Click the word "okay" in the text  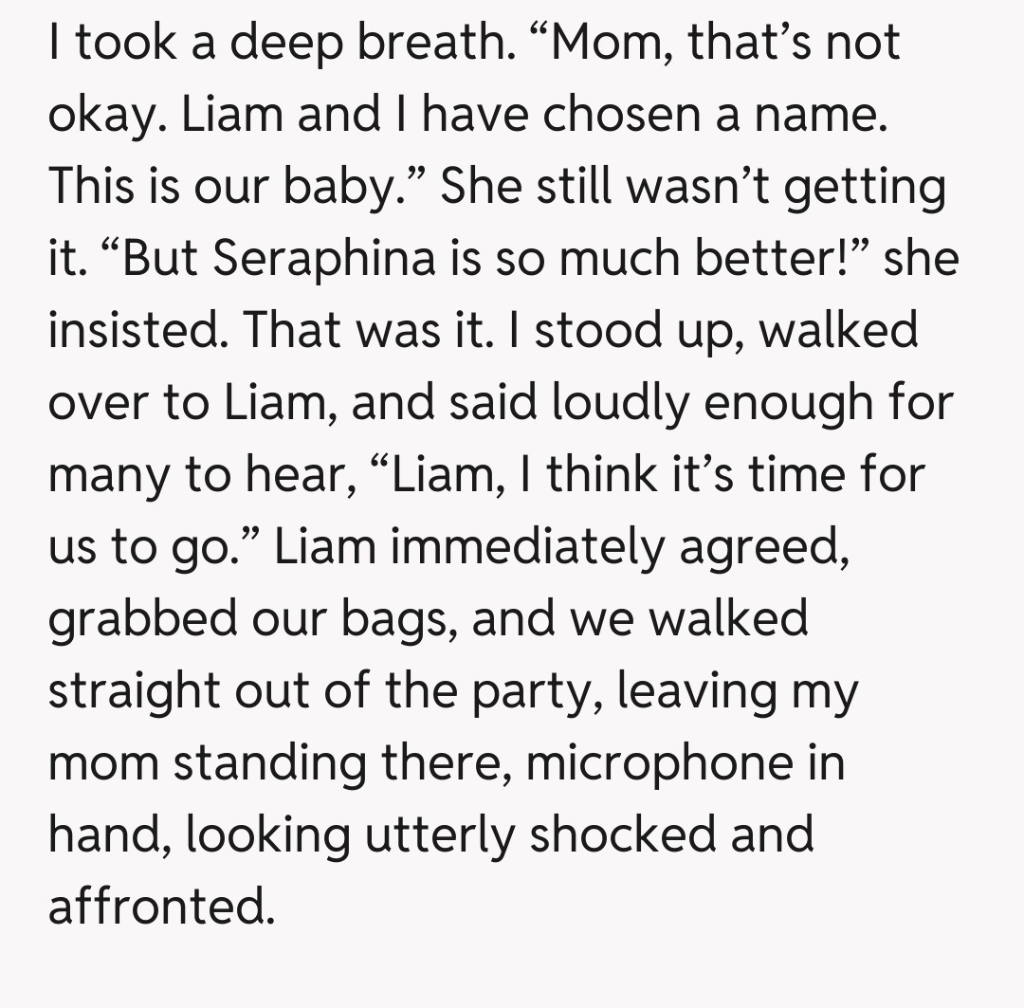click(105, 113)
